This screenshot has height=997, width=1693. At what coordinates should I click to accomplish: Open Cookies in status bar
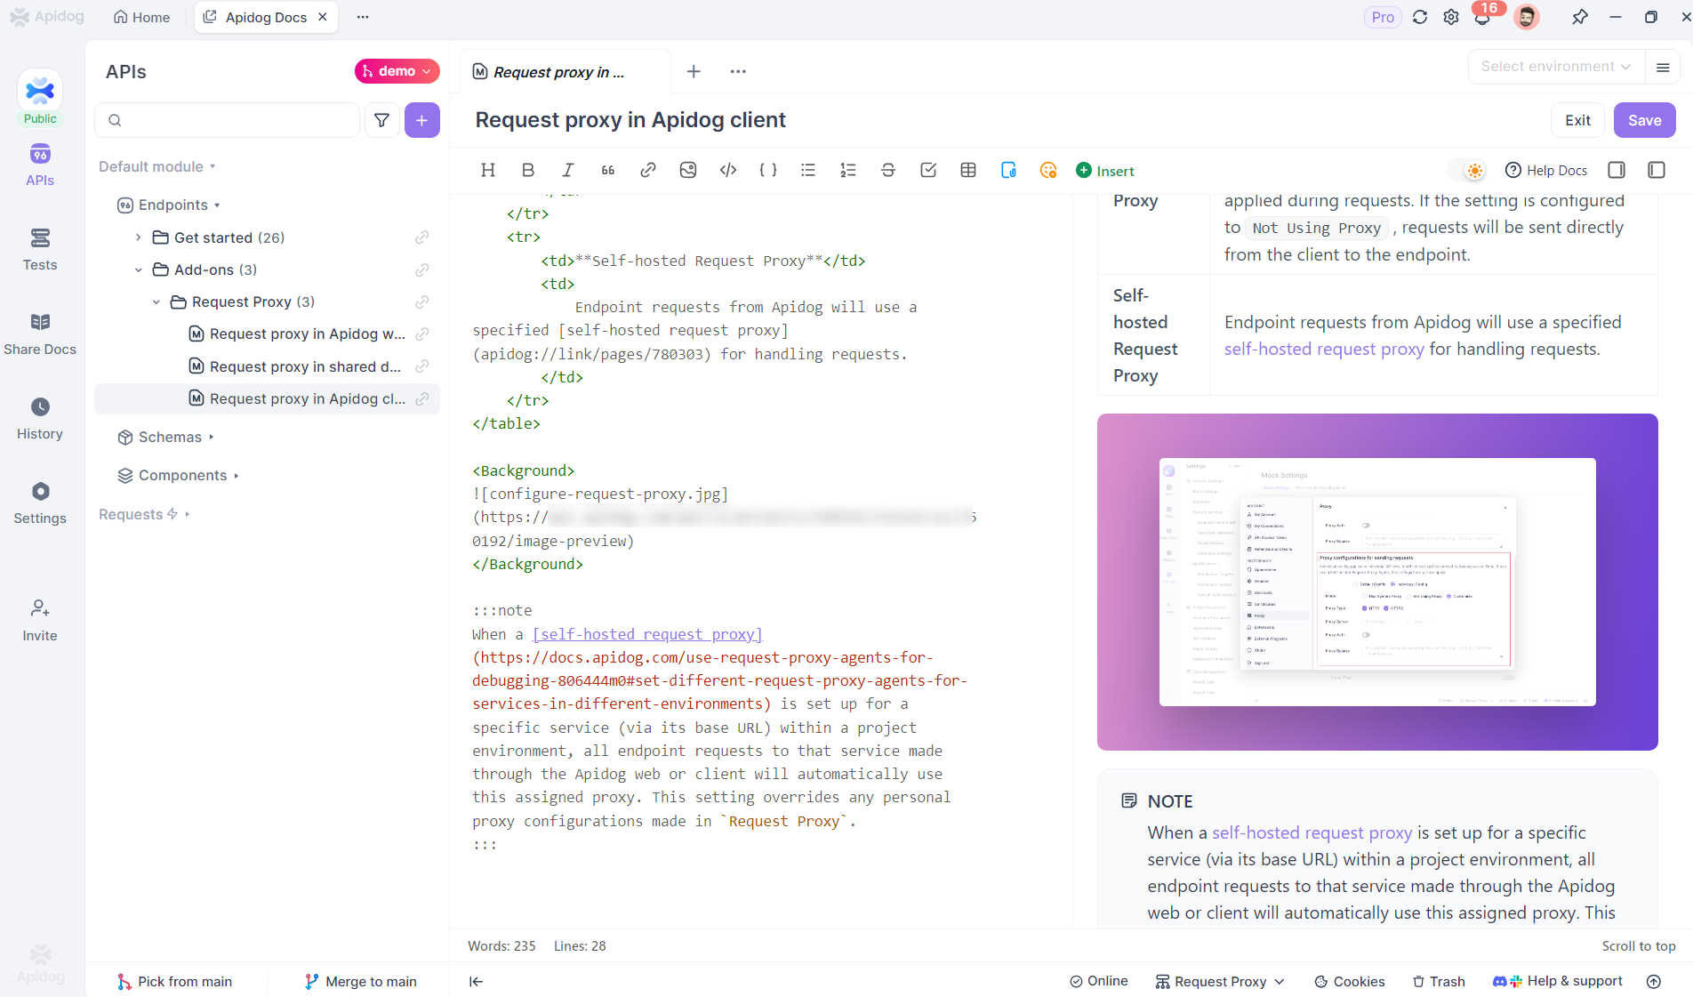click(1350, 981)
